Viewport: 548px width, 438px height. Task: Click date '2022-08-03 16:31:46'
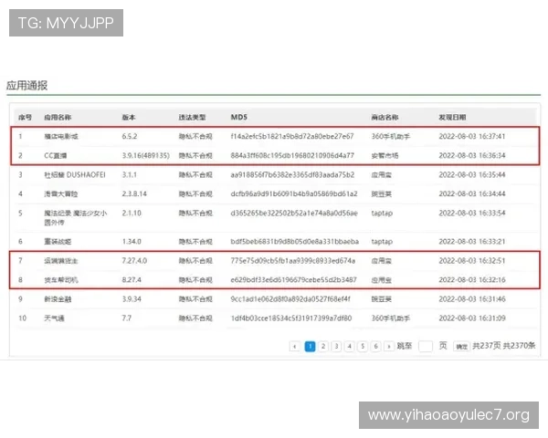tap(472, 299)
